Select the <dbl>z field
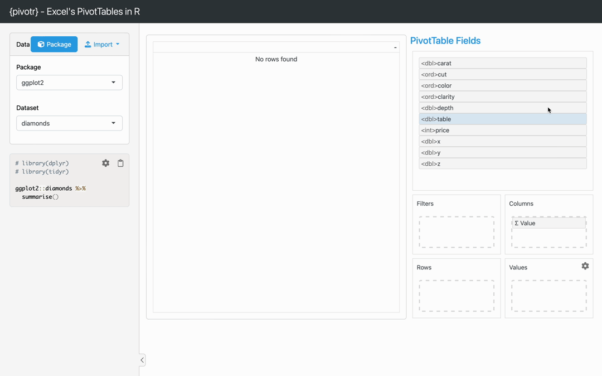This screenshot has width=602, height=376. (x=503, y=163)
